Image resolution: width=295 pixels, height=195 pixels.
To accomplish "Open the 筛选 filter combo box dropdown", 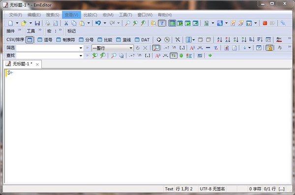I will [x=81, y=48].
